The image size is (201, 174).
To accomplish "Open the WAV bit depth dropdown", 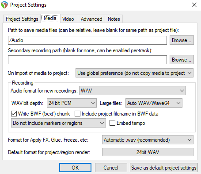I will point(72,103).
